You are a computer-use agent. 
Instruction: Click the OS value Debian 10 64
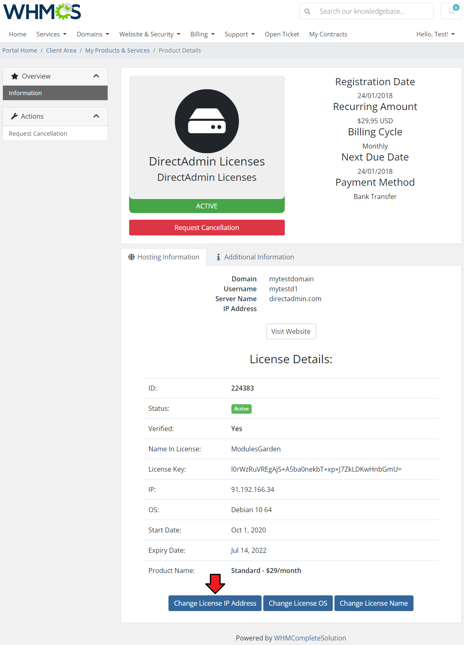(x=251, y=510)
